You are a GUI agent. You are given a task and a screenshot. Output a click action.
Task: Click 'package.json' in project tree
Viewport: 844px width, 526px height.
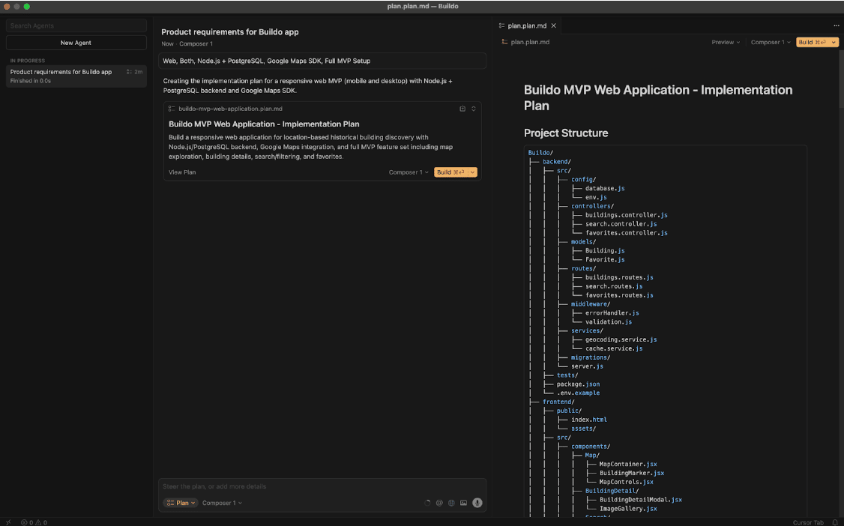[578, 384]
